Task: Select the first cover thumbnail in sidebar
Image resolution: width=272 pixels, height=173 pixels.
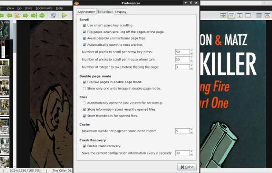Action: [5, 29]
